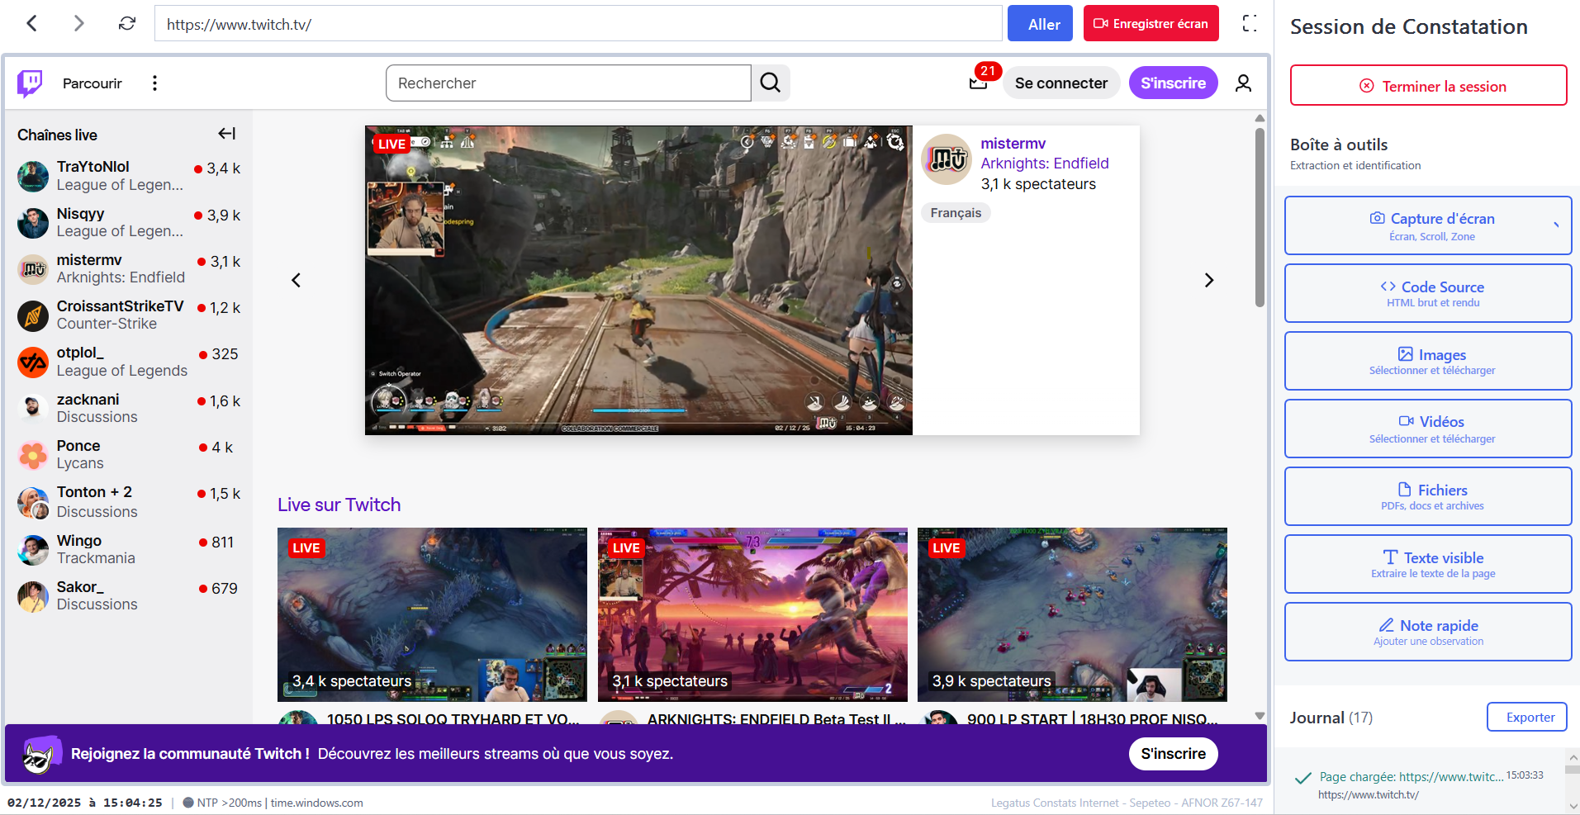Expand the Capture d'écran options chevron
Viewport: 1580px width, 815px height.
pos(1555,225)
